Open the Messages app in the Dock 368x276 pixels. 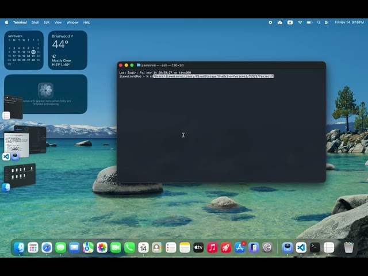pos(60,247)
